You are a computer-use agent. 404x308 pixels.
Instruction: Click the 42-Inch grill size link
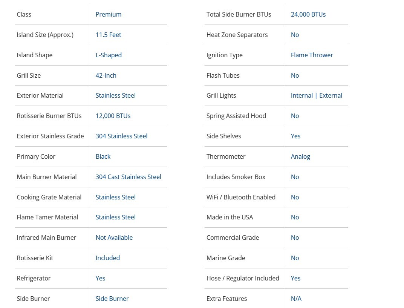point(106,75)
